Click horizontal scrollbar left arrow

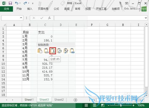tap(94, 100)
